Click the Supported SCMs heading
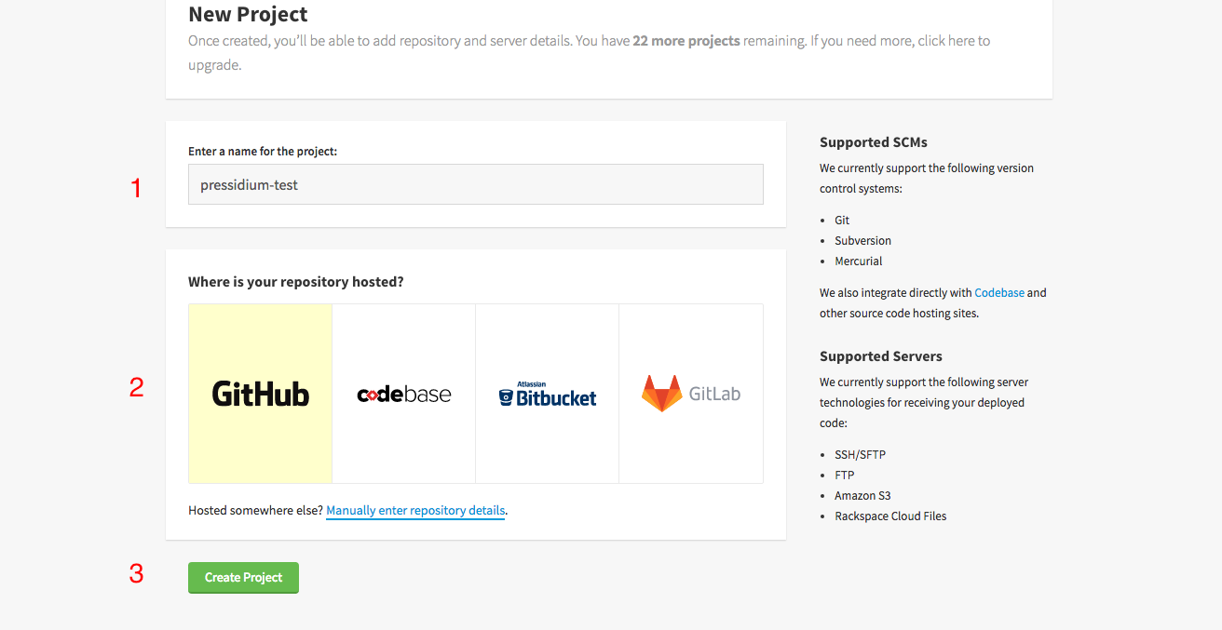This screenshot has width=1222, height=630. point(874,142)
